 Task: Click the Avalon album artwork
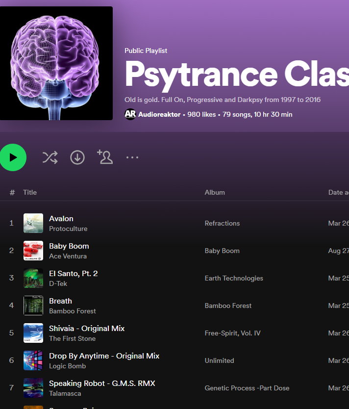coord(33,223)
